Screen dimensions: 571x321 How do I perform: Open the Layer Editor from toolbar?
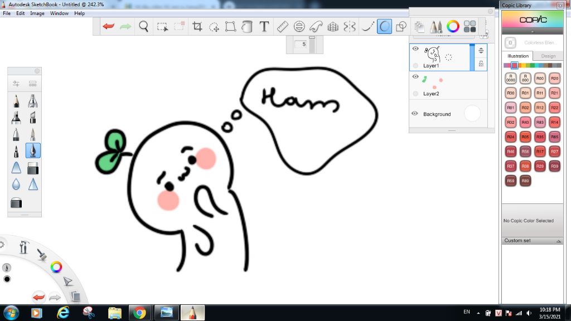pyautogui.click(x=419, y=26)
